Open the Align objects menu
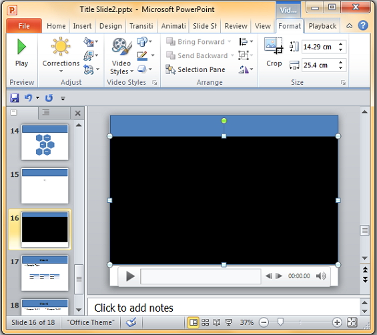The height and width of the screenshot is (335, 377). click(x=246, y=41)
